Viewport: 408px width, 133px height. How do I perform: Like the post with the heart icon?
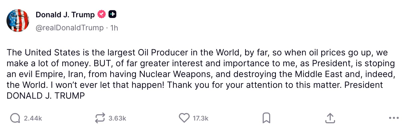pos(185,118)
